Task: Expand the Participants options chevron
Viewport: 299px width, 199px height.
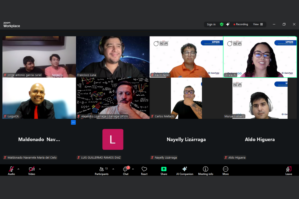Action: pyautogui.click(x=113, y=169)
